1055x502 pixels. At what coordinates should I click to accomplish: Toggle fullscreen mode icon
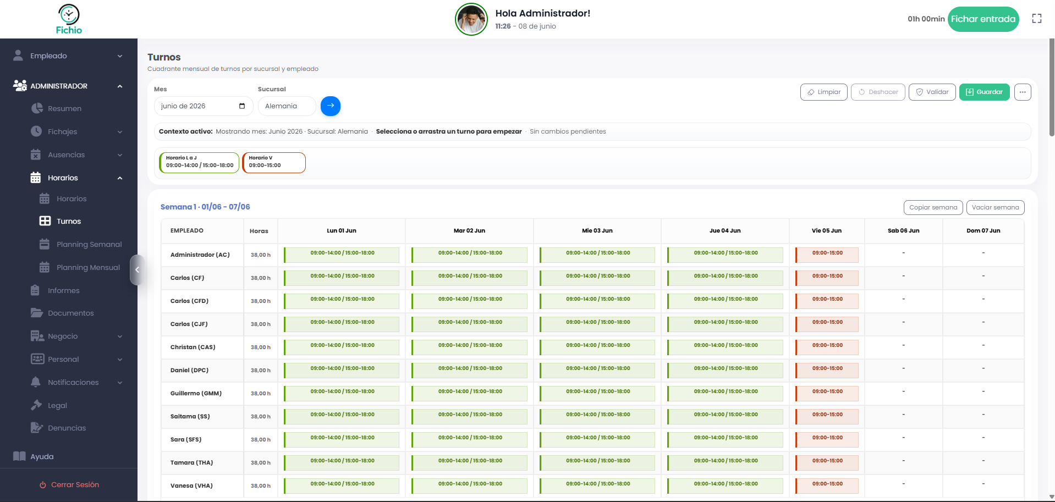pos(1037,19)
